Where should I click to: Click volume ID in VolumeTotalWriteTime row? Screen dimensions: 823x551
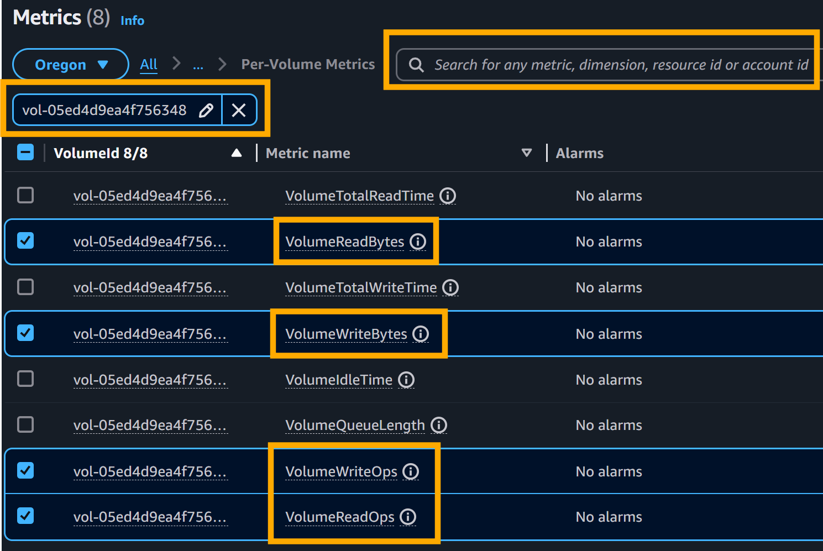click(x=150, y=287)
